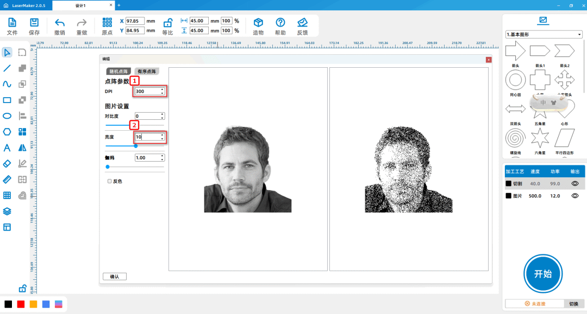Switch to the 随机点阵 tab

click(x=118, y=72)
